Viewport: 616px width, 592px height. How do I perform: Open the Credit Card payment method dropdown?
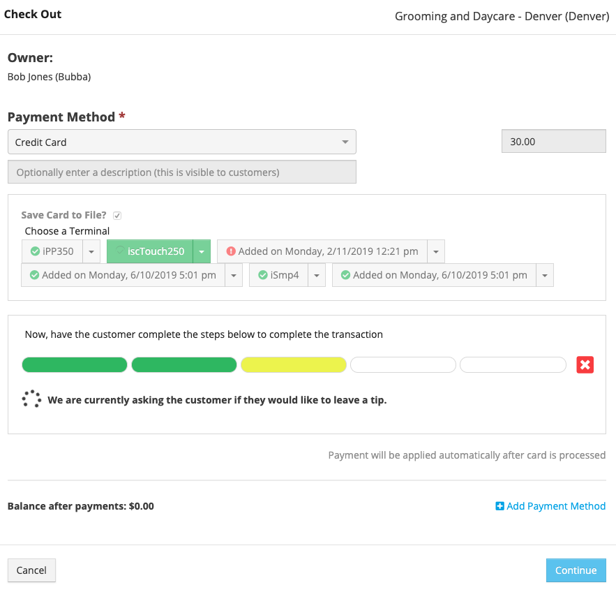(x=182, y=142)
